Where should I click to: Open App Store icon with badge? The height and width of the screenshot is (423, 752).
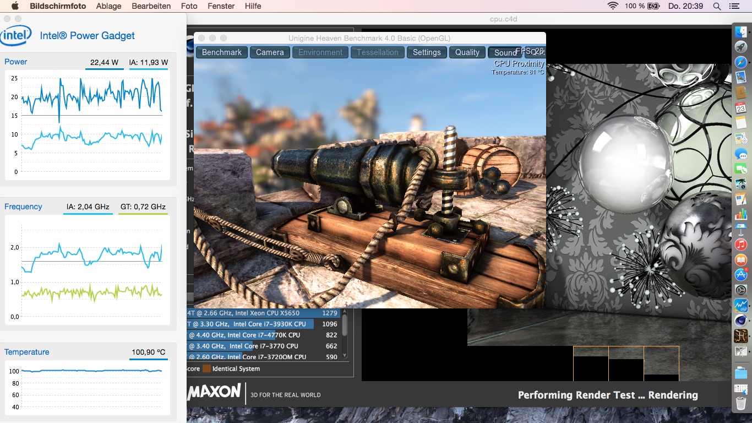741,274
